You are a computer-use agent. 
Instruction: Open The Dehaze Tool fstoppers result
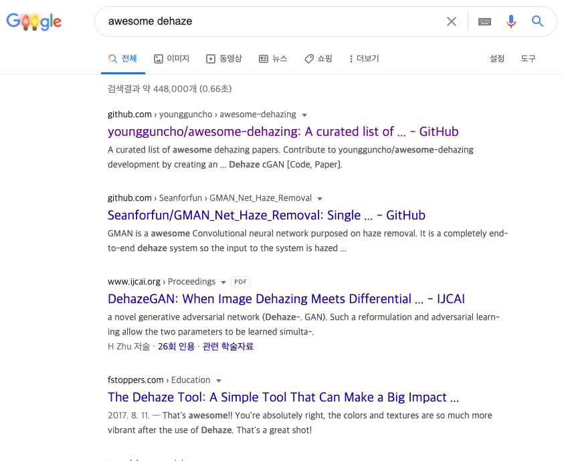[283, 397]
